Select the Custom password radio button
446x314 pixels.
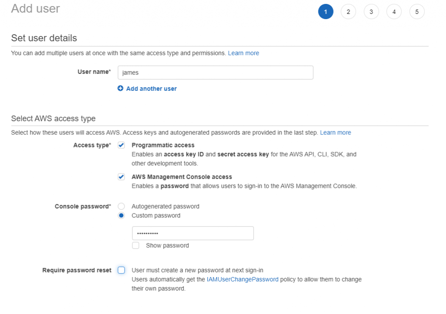point(121,215)
